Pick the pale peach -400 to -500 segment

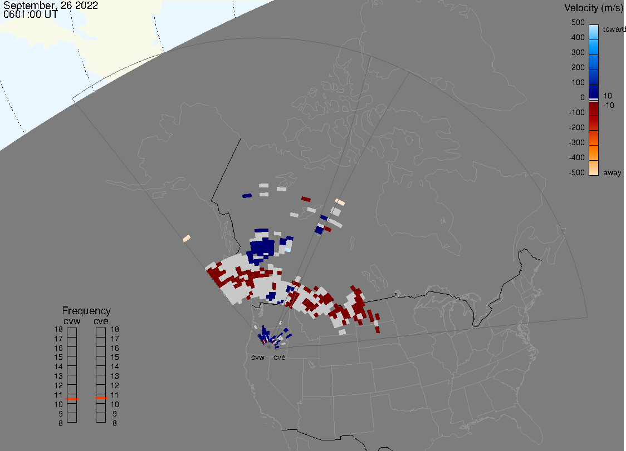coord(594,168)
